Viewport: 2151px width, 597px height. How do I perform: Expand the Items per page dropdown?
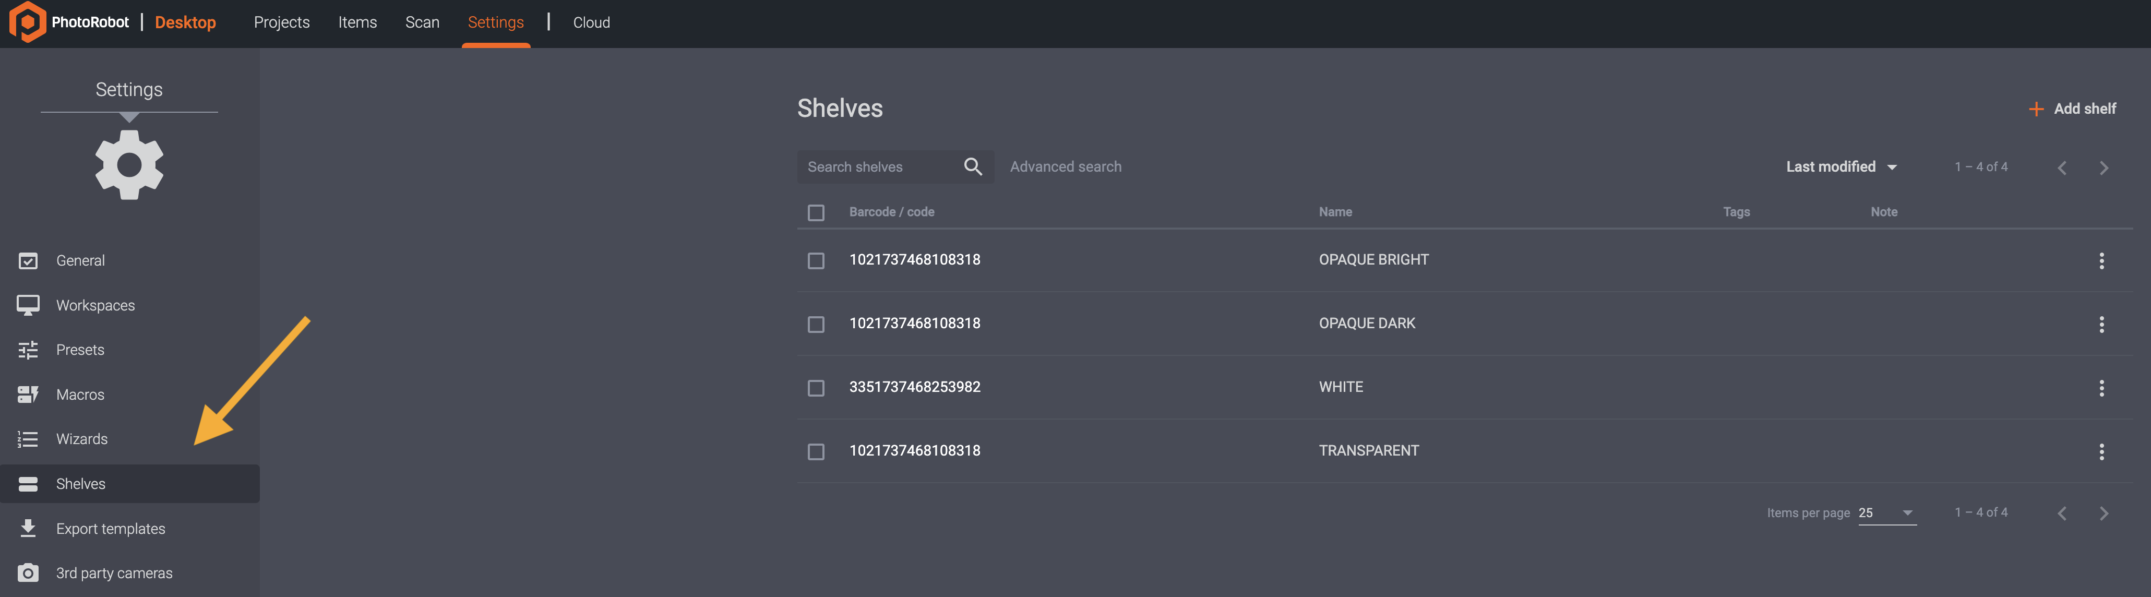(1886, 512)
